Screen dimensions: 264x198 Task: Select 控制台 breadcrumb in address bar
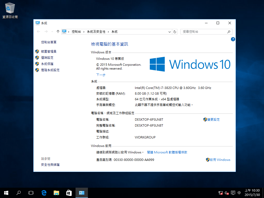pyautogui.click(x=76, y=32)
